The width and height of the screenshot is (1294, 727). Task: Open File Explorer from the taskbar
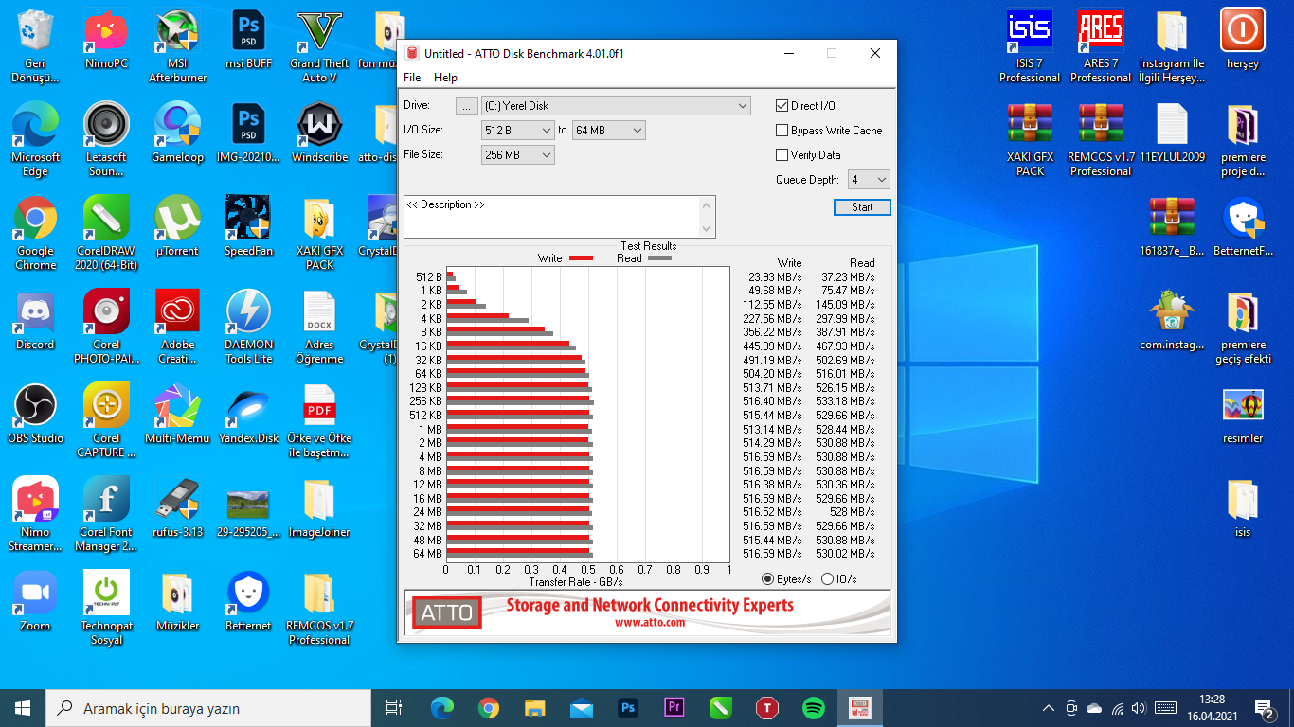[x=534, y=707]
